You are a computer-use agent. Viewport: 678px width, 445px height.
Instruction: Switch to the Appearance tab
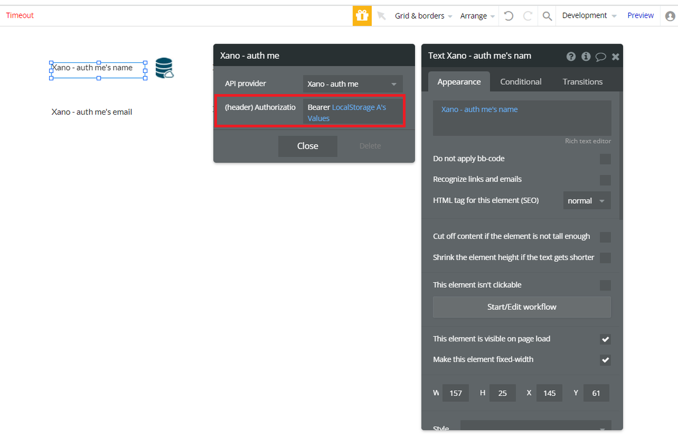pos(459,81)
